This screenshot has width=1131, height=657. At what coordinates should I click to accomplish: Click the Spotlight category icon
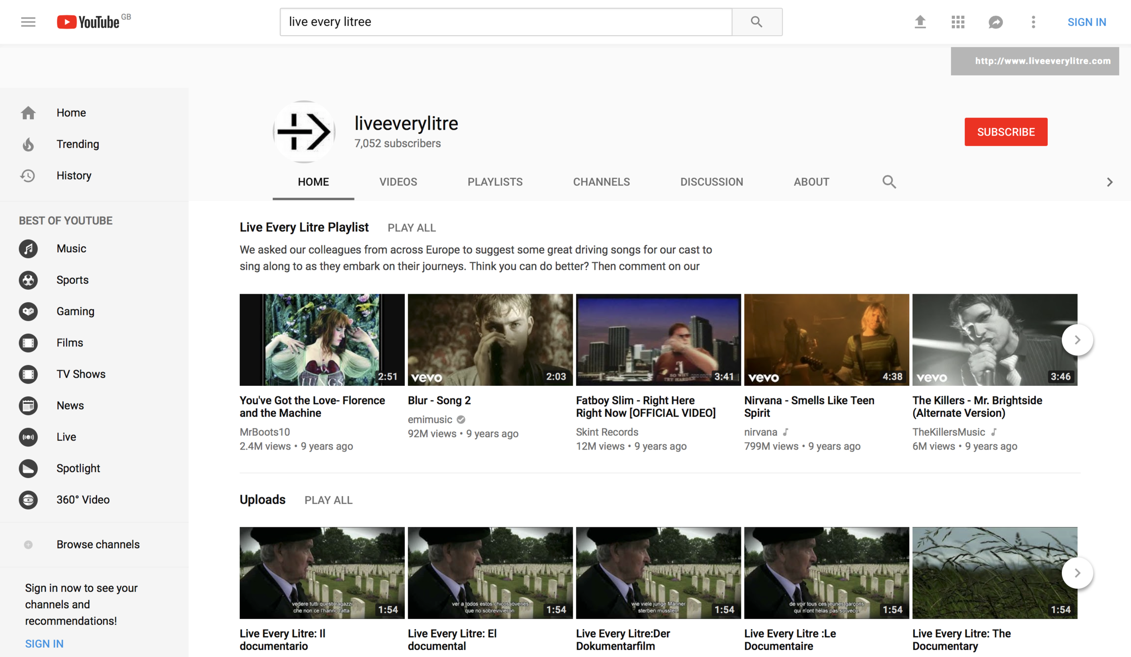pyautogui.click(x=28, y=469)
